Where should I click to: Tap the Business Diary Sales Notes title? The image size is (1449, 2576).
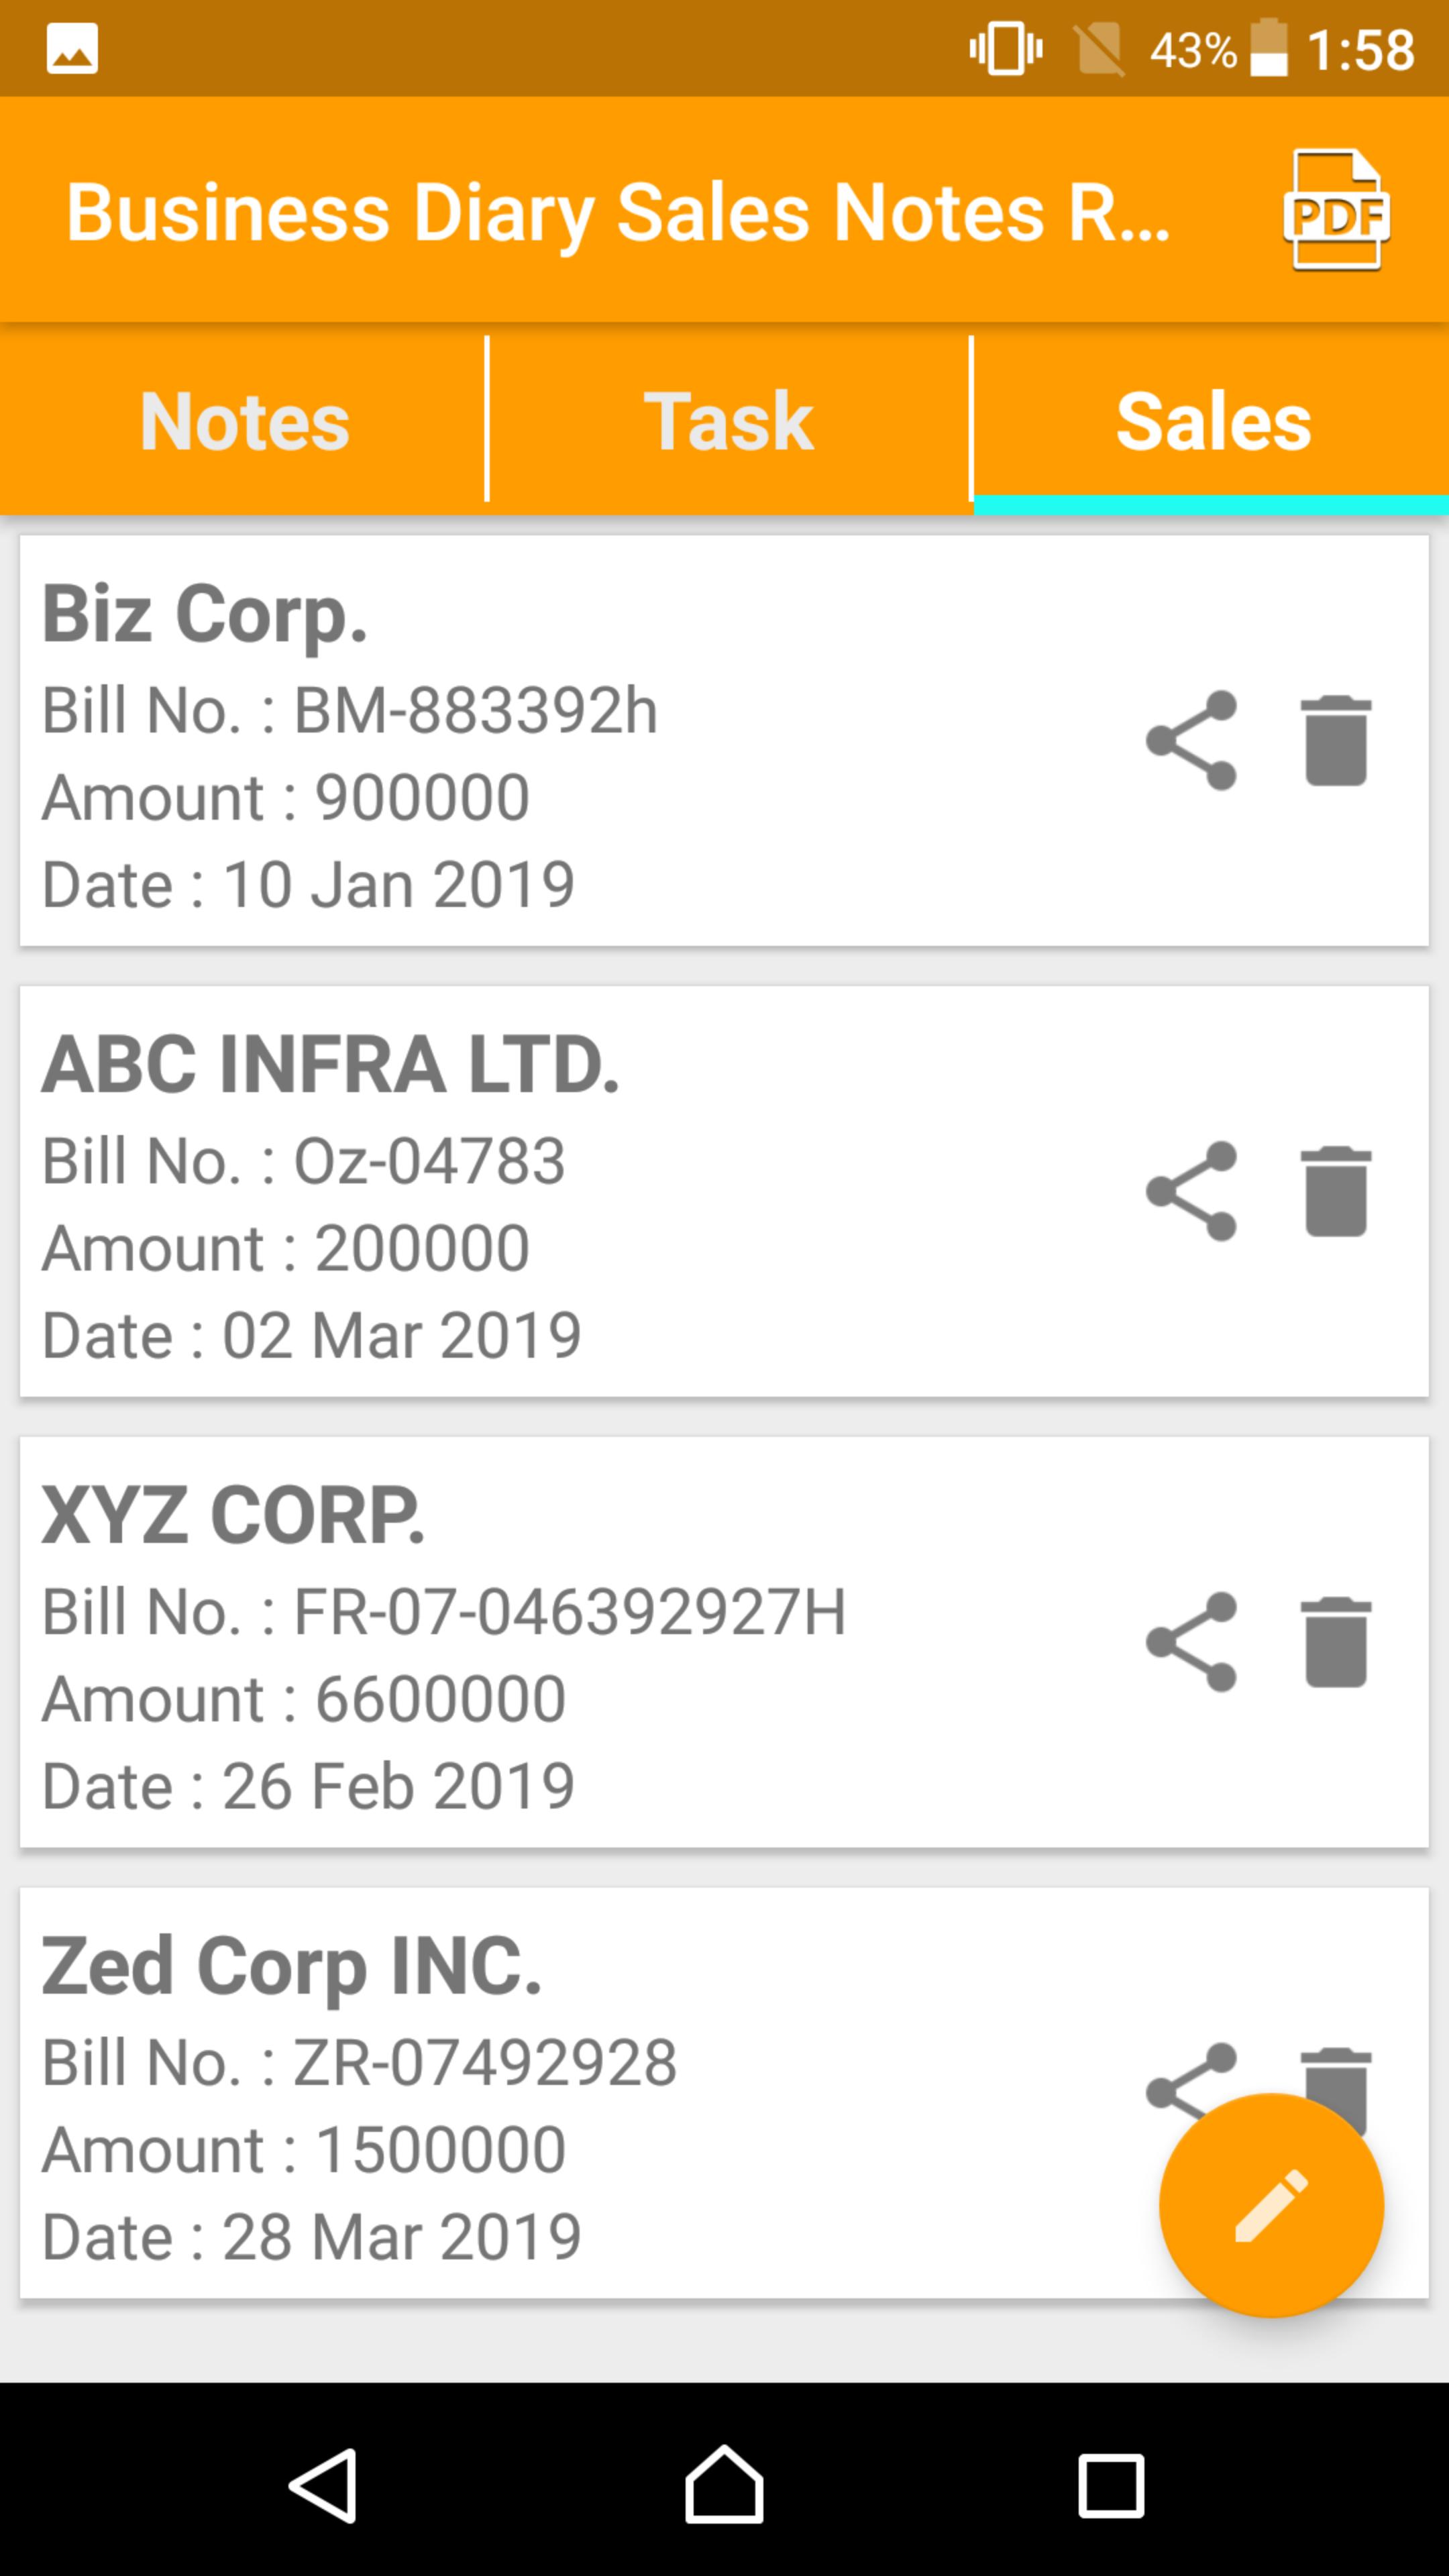[x=618, y=212]
